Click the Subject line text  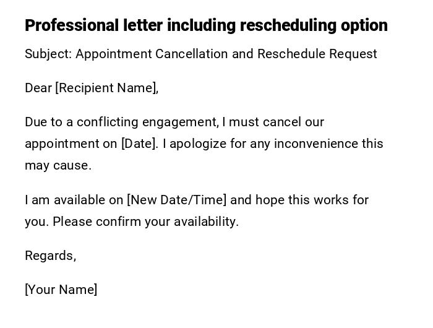200,54
